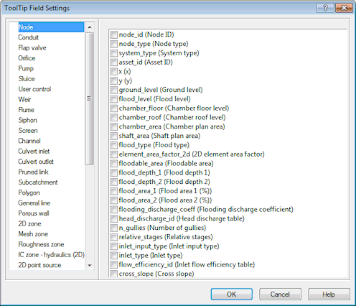This screenshot has height=306, width=356.
Task: Pick Culvert inlet in the list
Action: coord(34,151)
